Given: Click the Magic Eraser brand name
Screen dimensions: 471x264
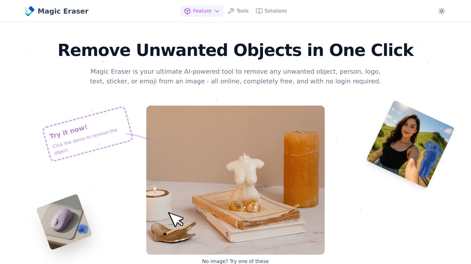Looking at the screenshot, I should (63, 11).
